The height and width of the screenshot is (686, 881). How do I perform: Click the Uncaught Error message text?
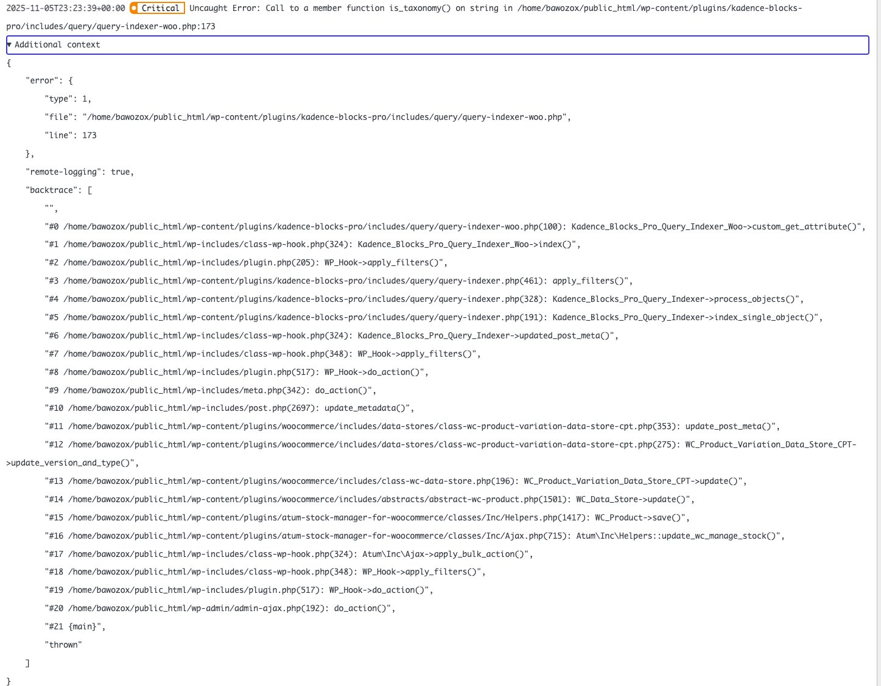click(426, 8)
